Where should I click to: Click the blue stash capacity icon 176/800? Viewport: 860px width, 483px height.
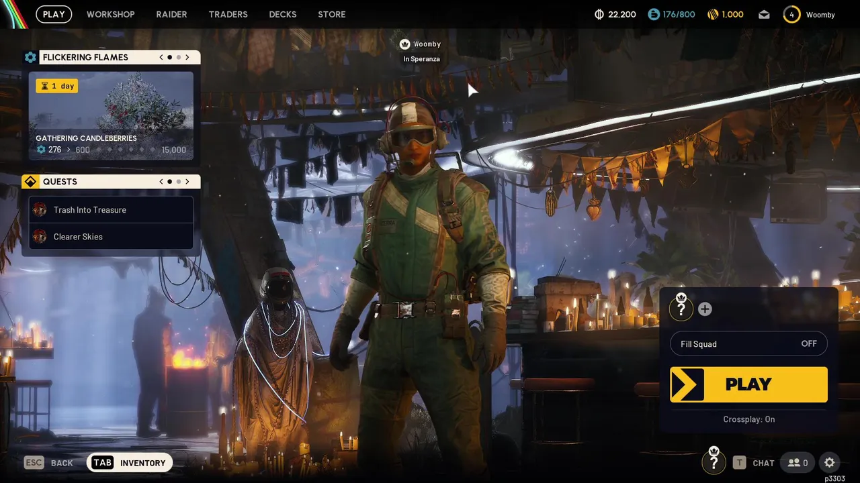tap(654, 14)
